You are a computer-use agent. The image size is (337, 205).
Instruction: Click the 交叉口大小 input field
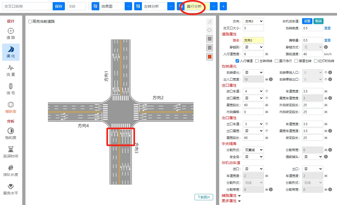(x=253, y=28)
